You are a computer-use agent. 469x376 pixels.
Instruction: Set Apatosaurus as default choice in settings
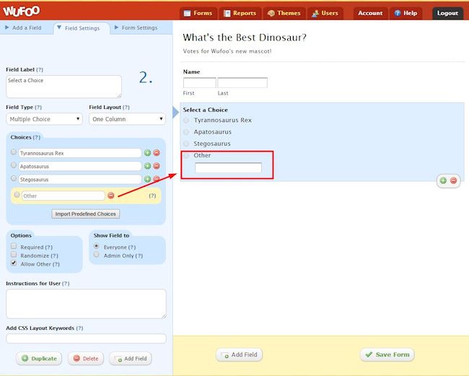pos(14,165)
